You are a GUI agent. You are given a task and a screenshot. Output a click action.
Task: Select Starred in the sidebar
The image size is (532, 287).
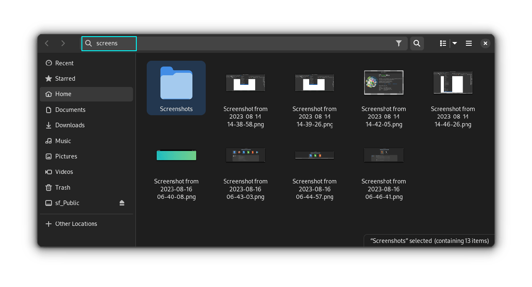point(65,79)
